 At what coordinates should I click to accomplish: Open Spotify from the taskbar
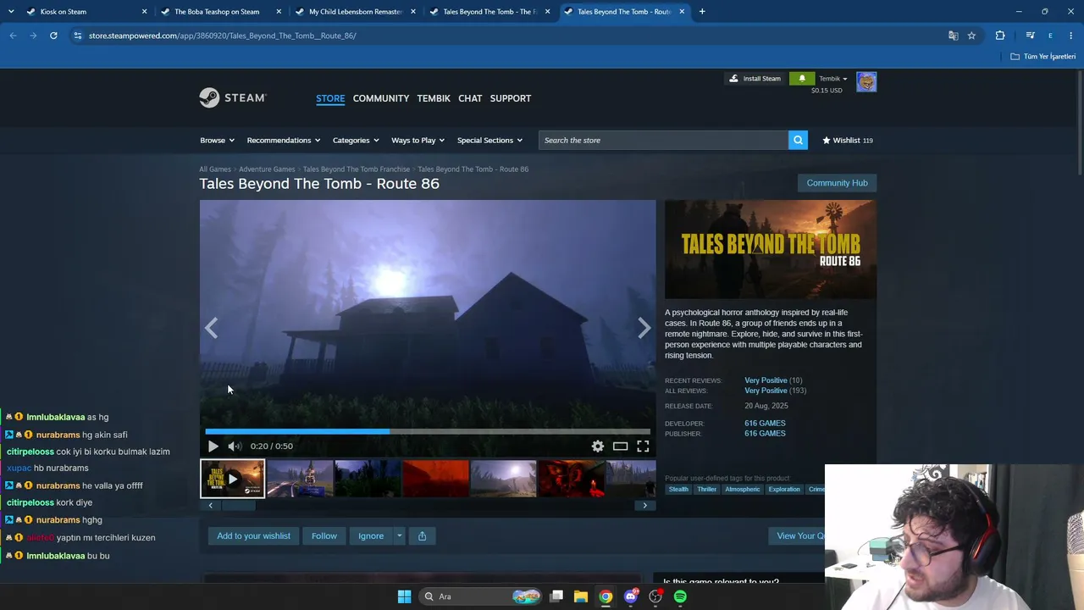680,596
